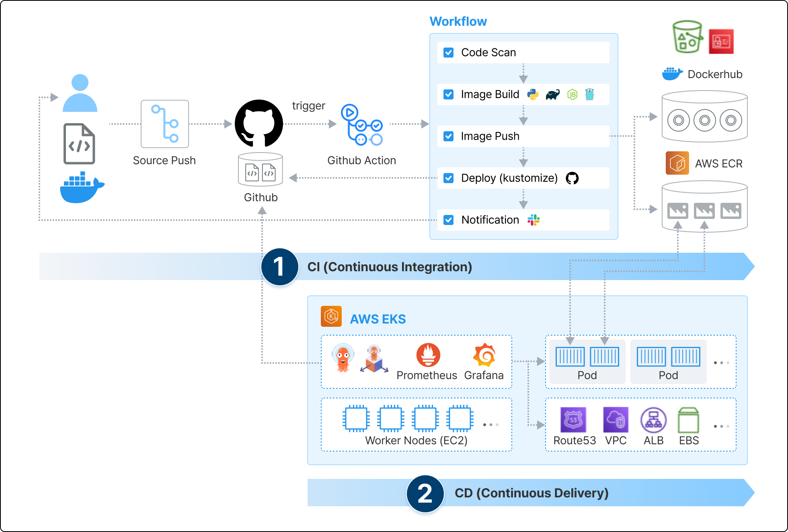This screenshot has width=788, height=532.
Task: Click the GitHub Octocat logo
Action: (x=259, y=123)
